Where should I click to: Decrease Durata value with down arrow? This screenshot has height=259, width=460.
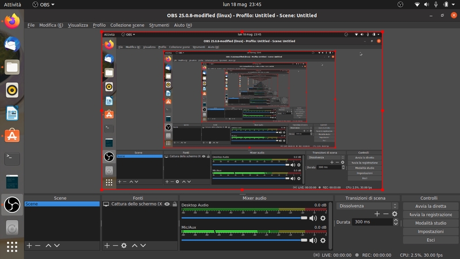click(x=396, y=224)
